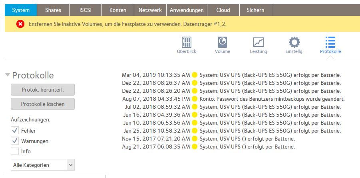360x178 pixels.
Task: Uncheck the Warnungen checkbox
Action: (15, 141)
